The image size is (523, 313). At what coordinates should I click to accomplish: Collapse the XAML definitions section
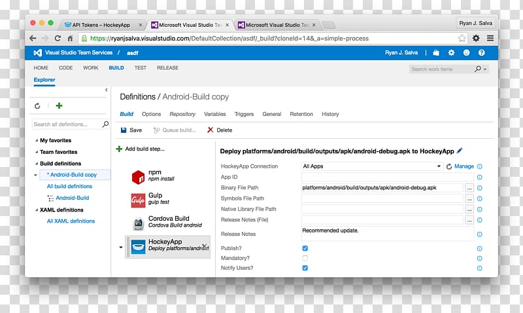37,210
